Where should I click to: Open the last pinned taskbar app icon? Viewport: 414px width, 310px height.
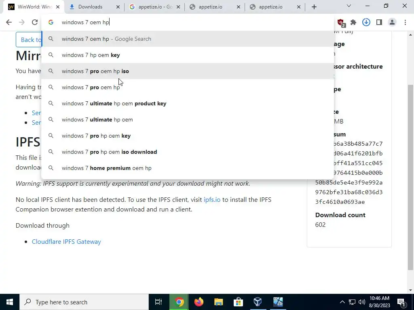click(278, 302)
